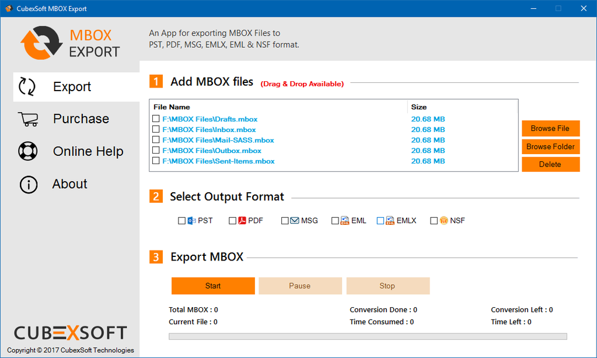The height and width of the screenshot is (358, 597).
Task: Start the MBOX export
Action: coord(213,286)
